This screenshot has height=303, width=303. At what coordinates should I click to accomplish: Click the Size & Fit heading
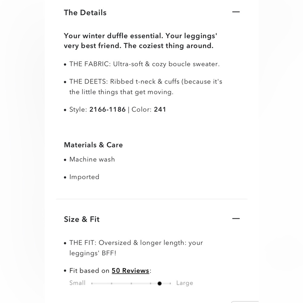(x=82, y=219)
